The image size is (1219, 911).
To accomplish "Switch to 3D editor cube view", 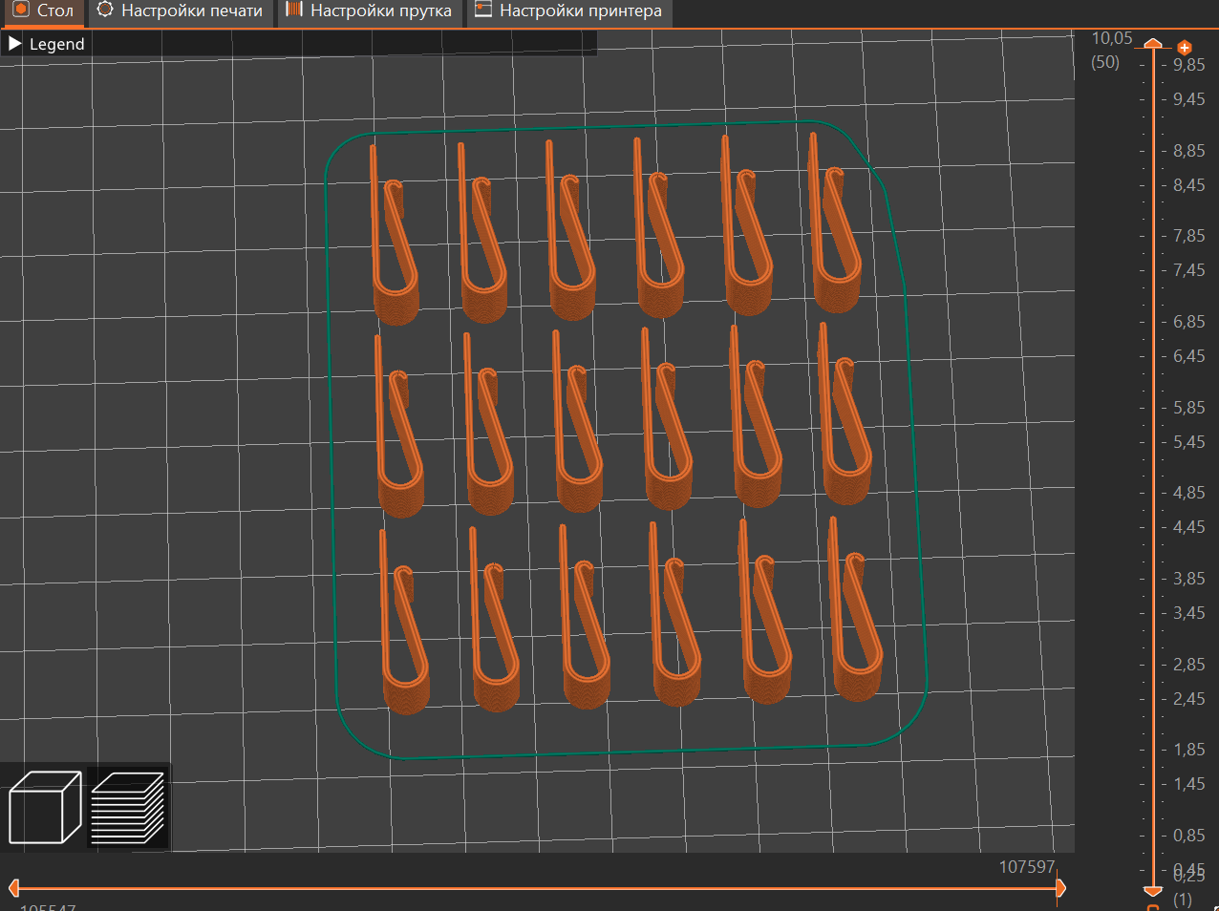I will point(45,808).
